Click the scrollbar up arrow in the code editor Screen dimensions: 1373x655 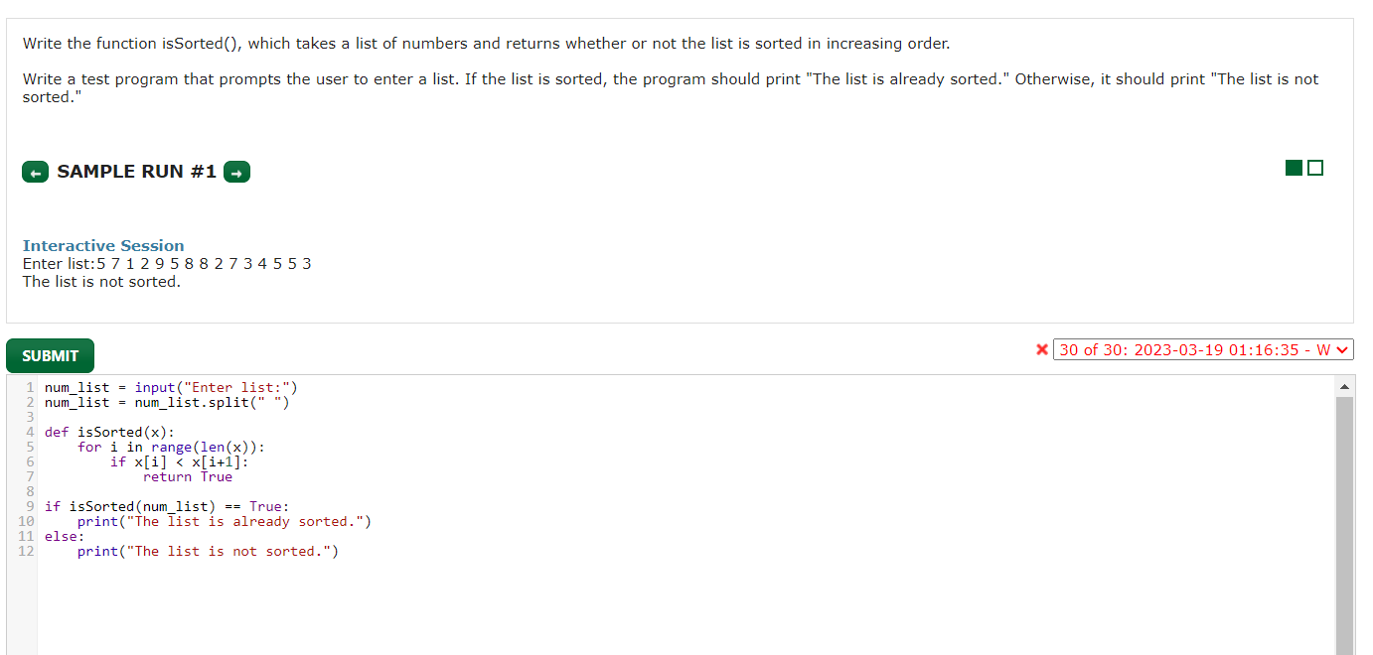pos(1345,384)
